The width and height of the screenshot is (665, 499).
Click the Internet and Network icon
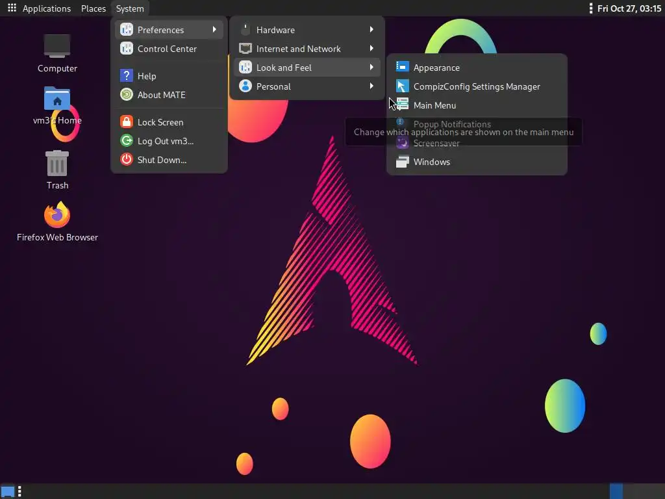point(245,48)
